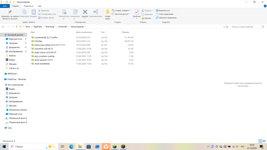This screenshot has height=150, width=267.
Task: Open Сеть network in sidebar
Action: (x=10, y=128)
